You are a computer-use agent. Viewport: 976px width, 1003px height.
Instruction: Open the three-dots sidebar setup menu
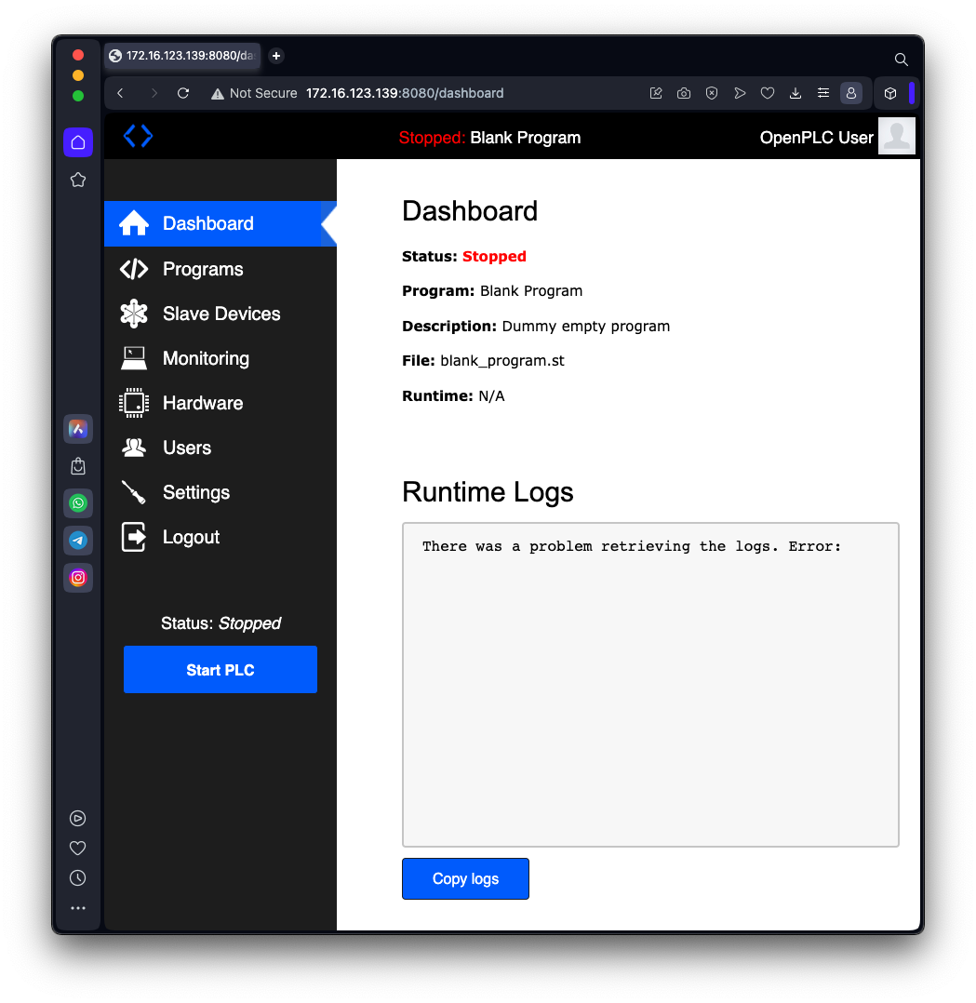tap(78, 908)
